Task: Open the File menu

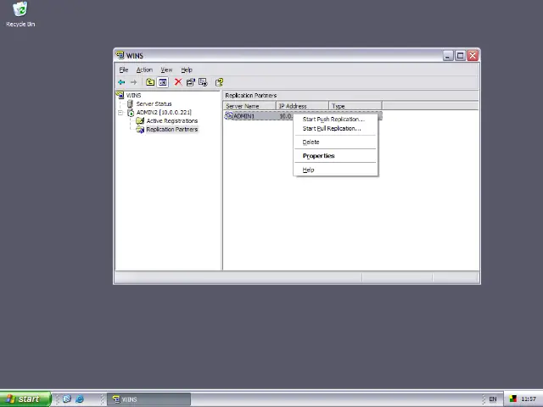Action: click(124, 70)
